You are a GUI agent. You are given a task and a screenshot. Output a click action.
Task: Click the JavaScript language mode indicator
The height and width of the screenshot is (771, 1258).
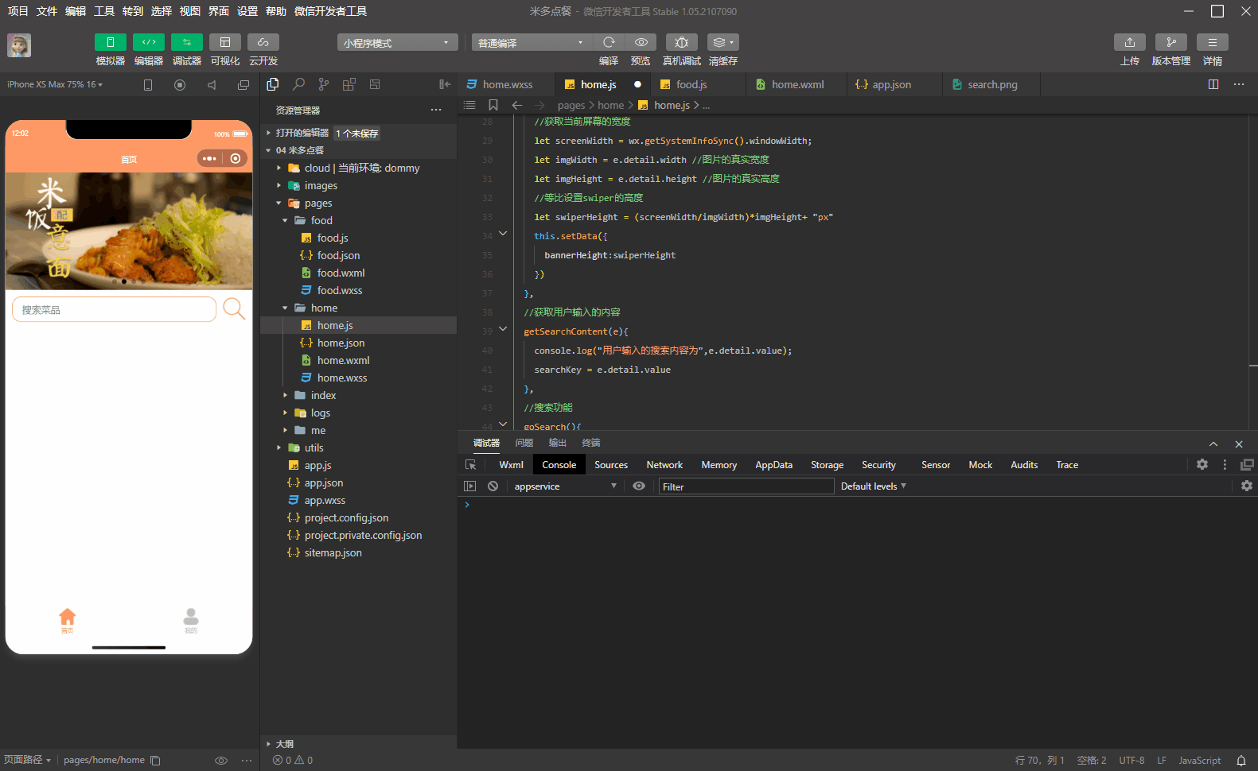1199,761
